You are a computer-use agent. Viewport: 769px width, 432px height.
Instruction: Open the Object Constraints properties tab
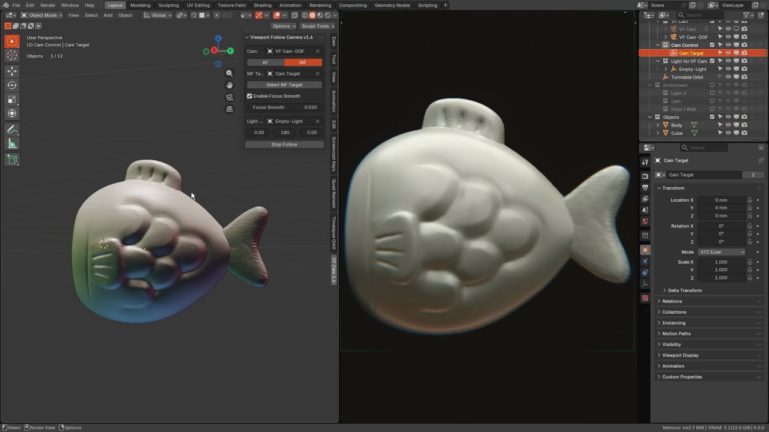coord(645,272)
